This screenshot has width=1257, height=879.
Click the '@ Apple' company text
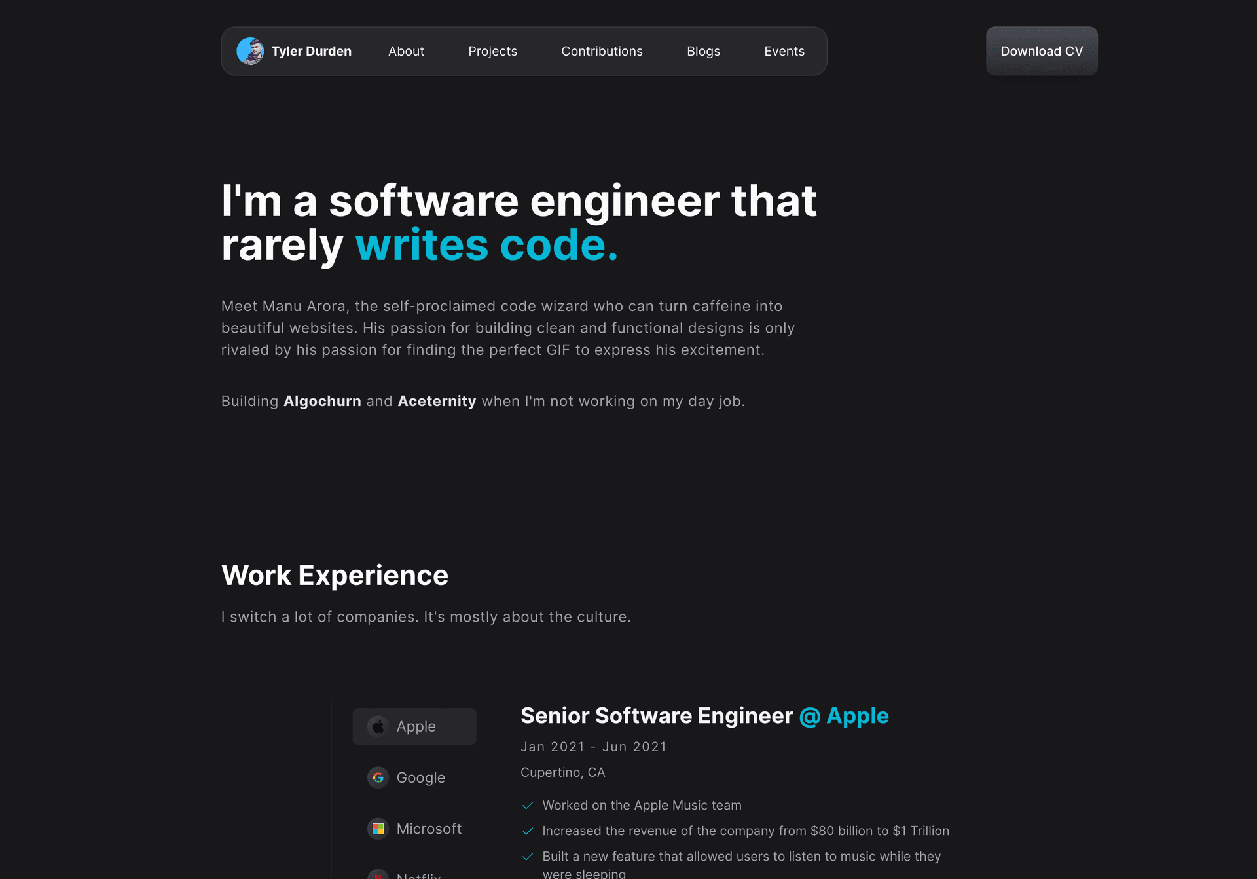844,716
